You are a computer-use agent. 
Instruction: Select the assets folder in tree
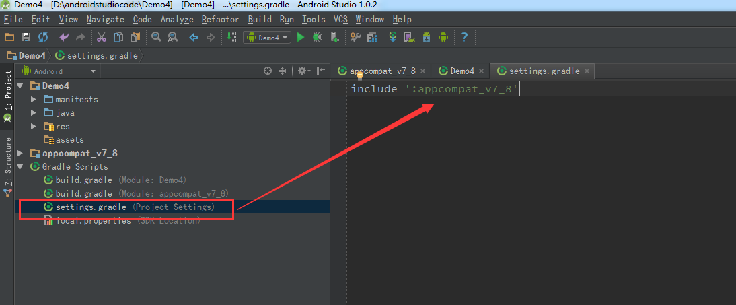pyautogui.click(x=63, y=140)
